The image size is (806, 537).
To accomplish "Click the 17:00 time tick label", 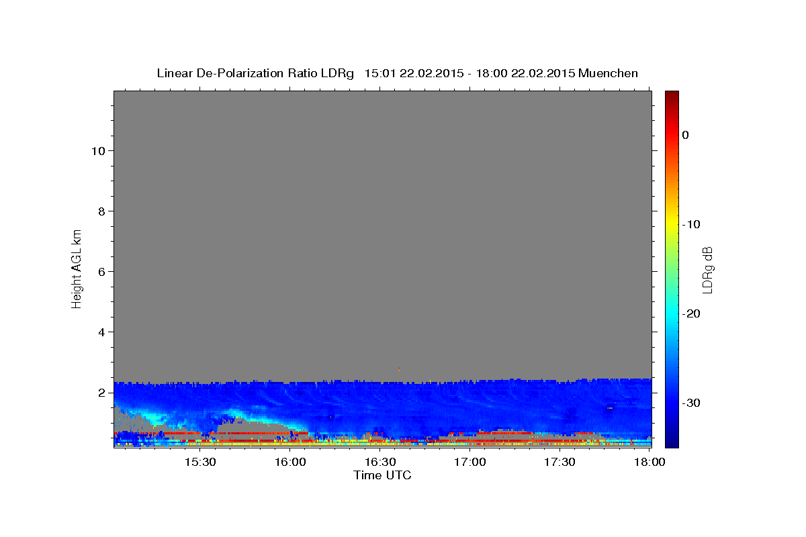I will tap(470, 462).
